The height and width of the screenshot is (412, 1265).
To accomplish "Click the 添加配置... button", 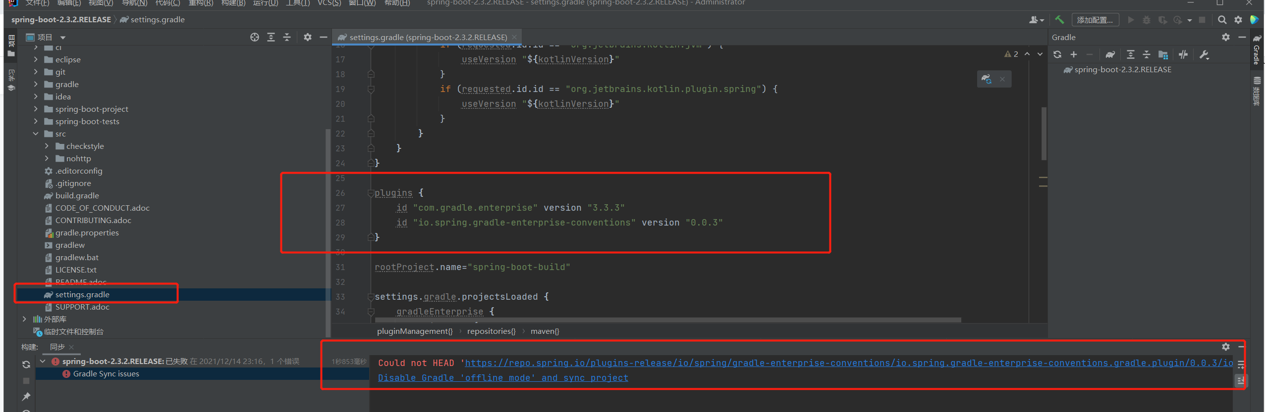I will coord(1095,20).
